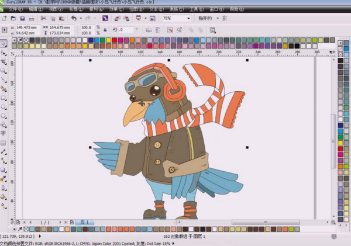The height and width of the screenshot is (246, 351).
Task: Select the Polygon tool
Action: [4, 116]
